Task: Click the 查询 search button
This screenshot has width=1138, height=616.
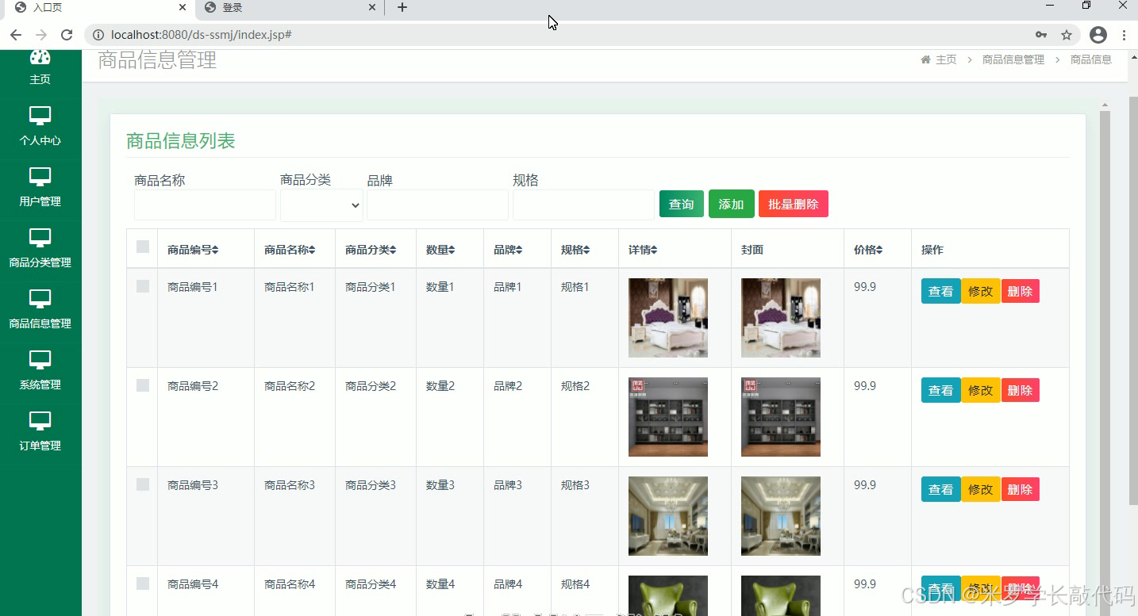Action: (681, 204)
